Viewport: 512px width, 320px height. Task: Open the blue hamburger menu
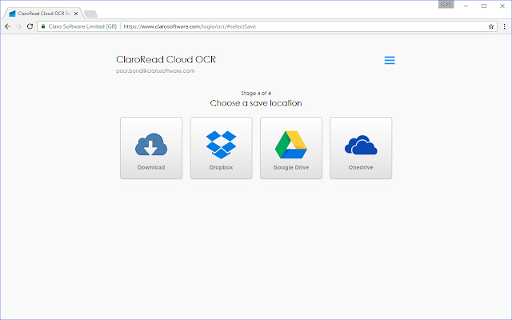coord(390,60)
